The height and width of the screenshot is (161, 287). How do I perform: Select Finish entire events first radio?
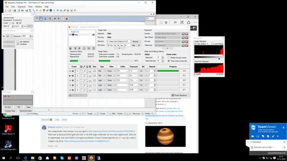169,61
